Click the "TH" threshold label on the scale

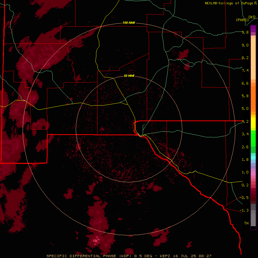(x=246, y=223)
